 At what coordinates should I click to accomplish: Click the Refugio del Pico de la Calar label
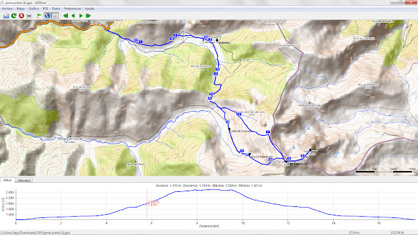click(x=71, y=140)
